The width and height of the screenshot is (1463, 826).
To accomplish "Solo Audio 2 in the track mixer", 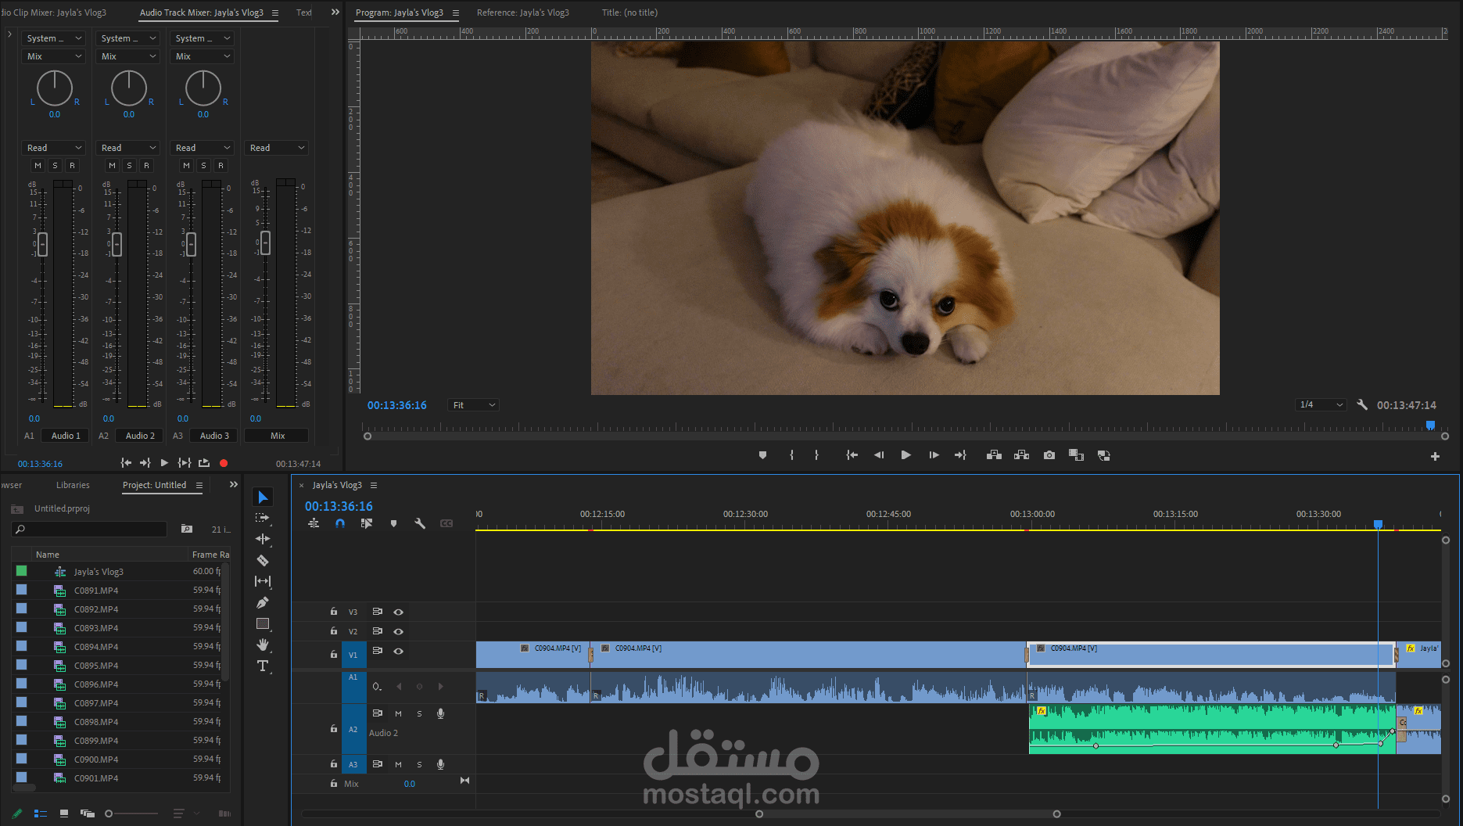I will click(x=129, y=165).
